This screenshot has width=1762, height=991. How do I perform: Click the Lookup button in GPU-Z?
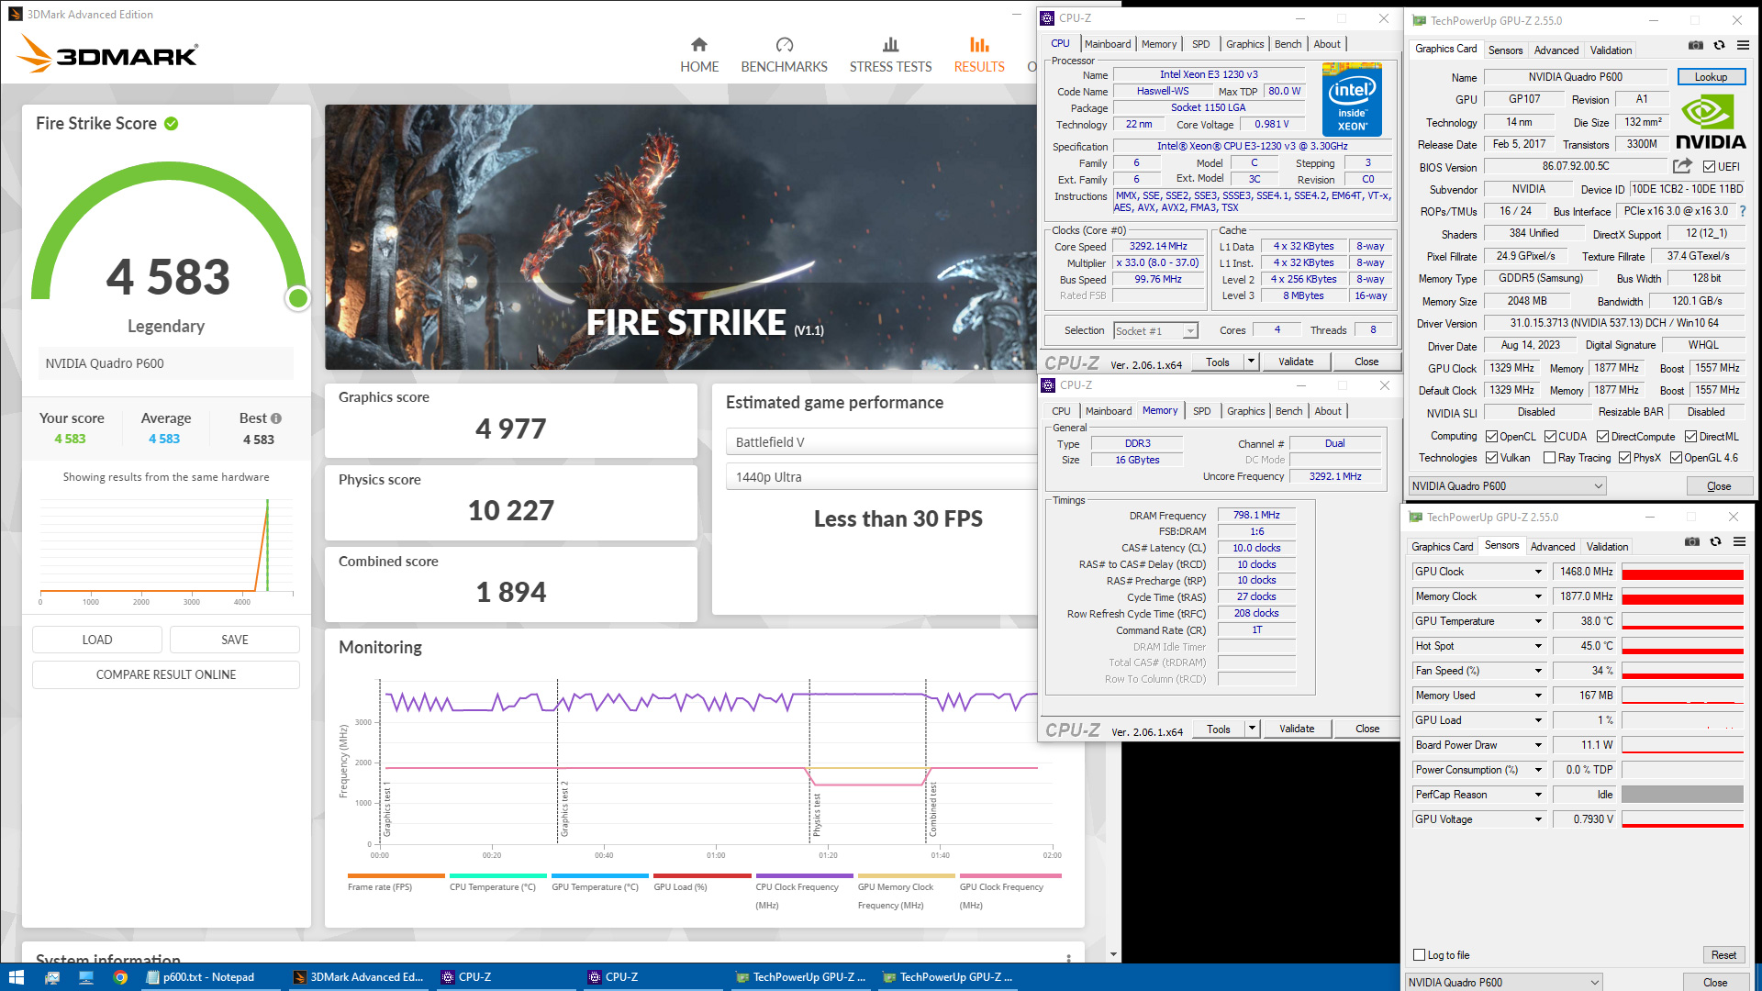point(1711,77)
